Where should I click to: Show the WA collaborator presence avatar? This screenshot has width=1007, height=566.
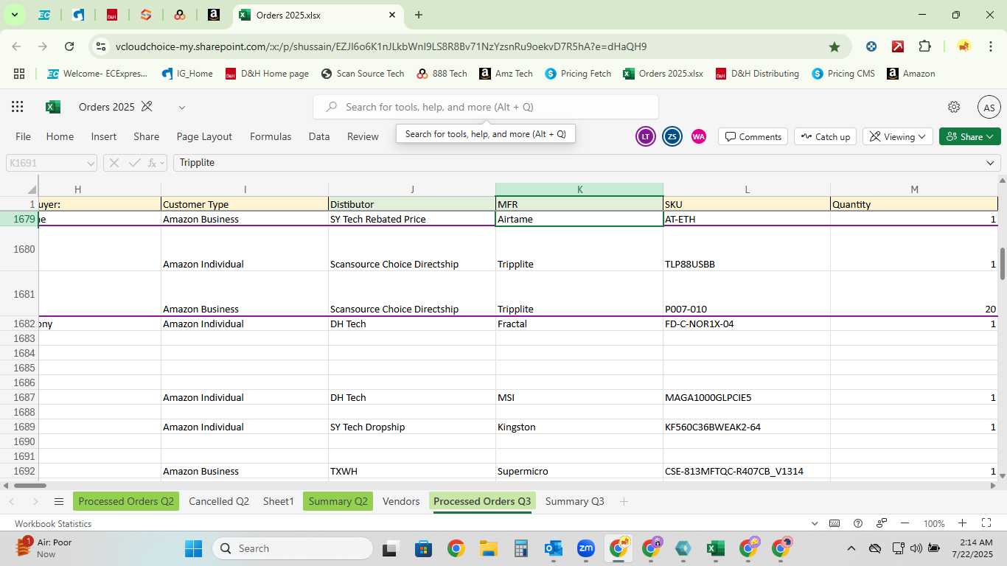(698, 136)
